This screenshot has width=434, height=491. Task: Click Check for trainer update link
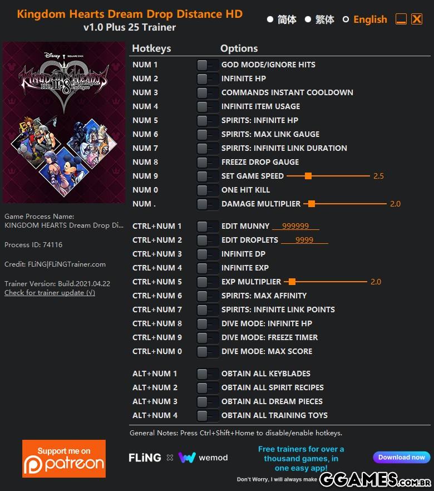pos(50,293)
